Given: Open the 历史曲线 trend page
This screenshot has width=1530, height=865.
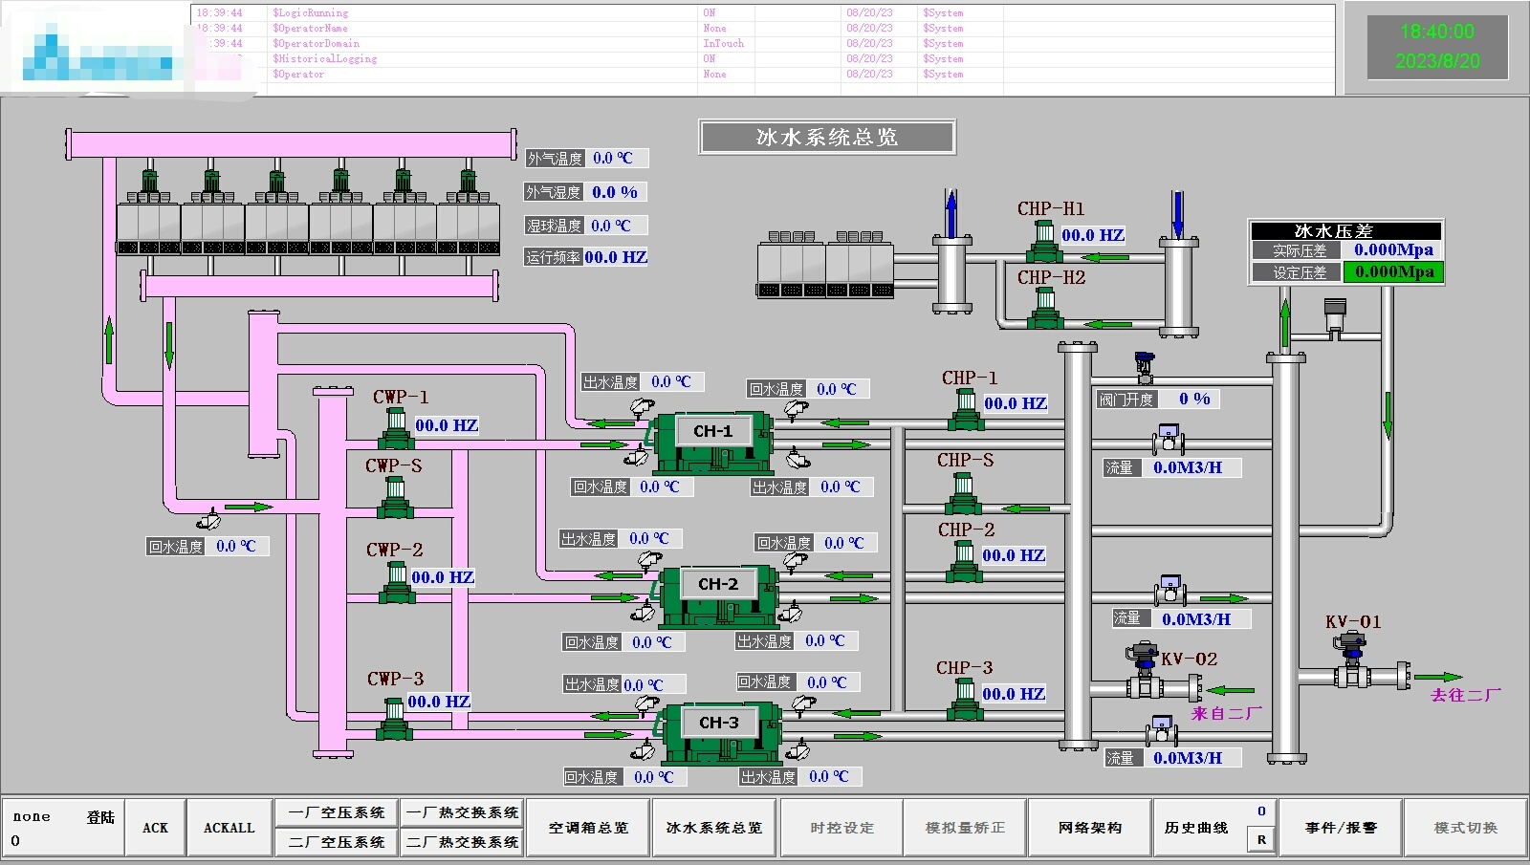Looking at the screenshot, I should [1196, 828].
